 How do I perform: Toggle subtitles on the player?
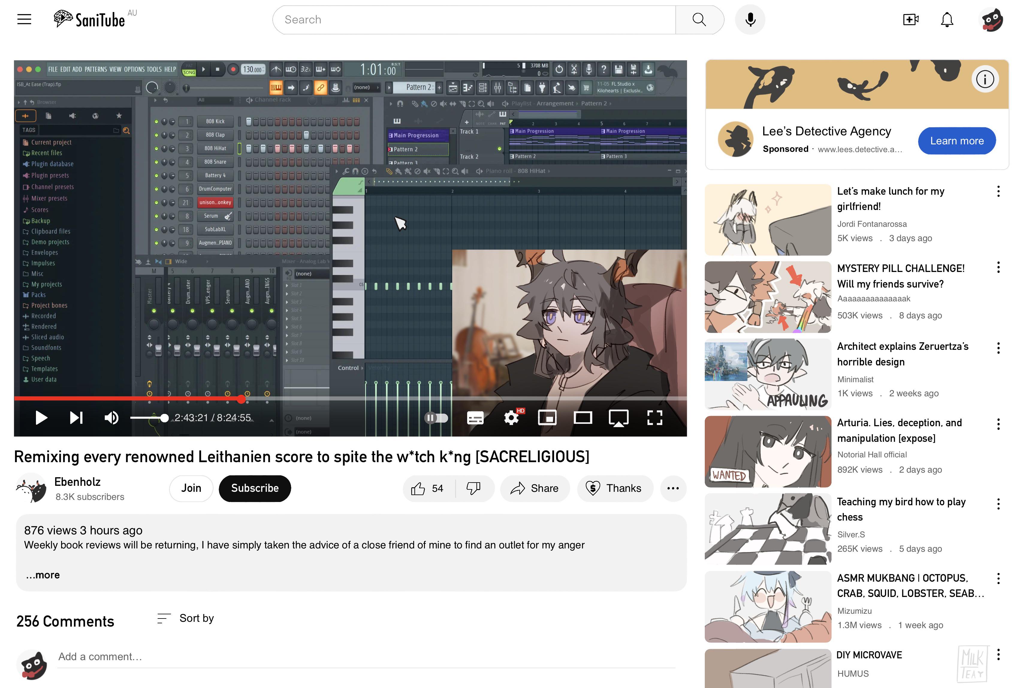click(475, 418)
